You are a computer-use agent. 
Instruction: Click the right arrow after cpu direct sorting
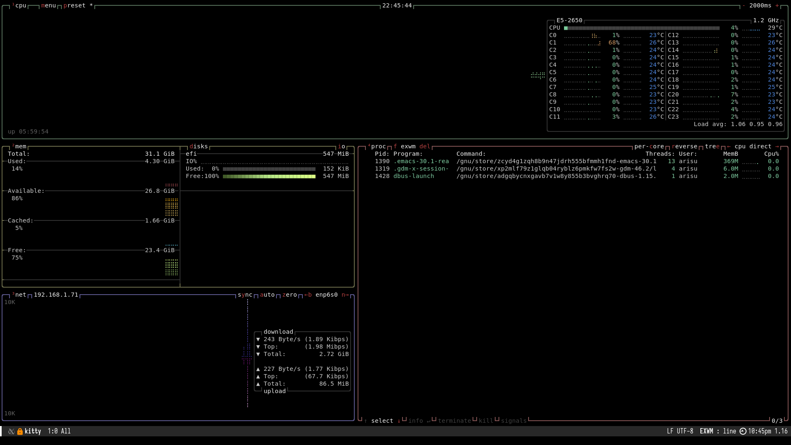[777, 146]
